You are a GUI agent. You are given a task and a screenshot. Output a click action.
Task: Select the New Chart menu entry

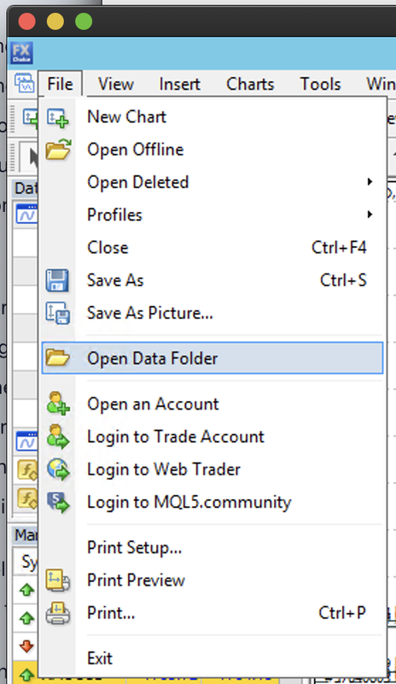pos(213,117)
